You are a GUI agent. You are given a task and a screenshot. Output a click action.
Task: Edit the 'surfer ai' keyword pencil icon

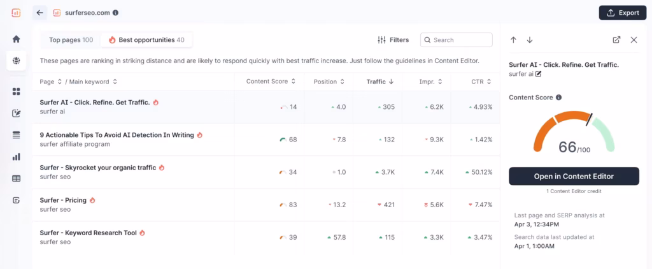pyautogui.click(x=539, y=74)
